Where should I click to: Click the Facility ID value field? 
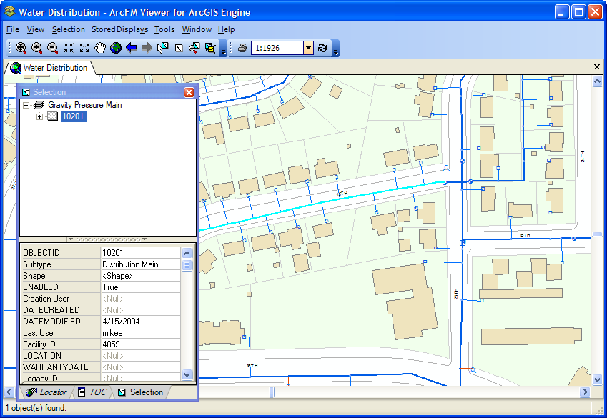(x=140, y=344)
